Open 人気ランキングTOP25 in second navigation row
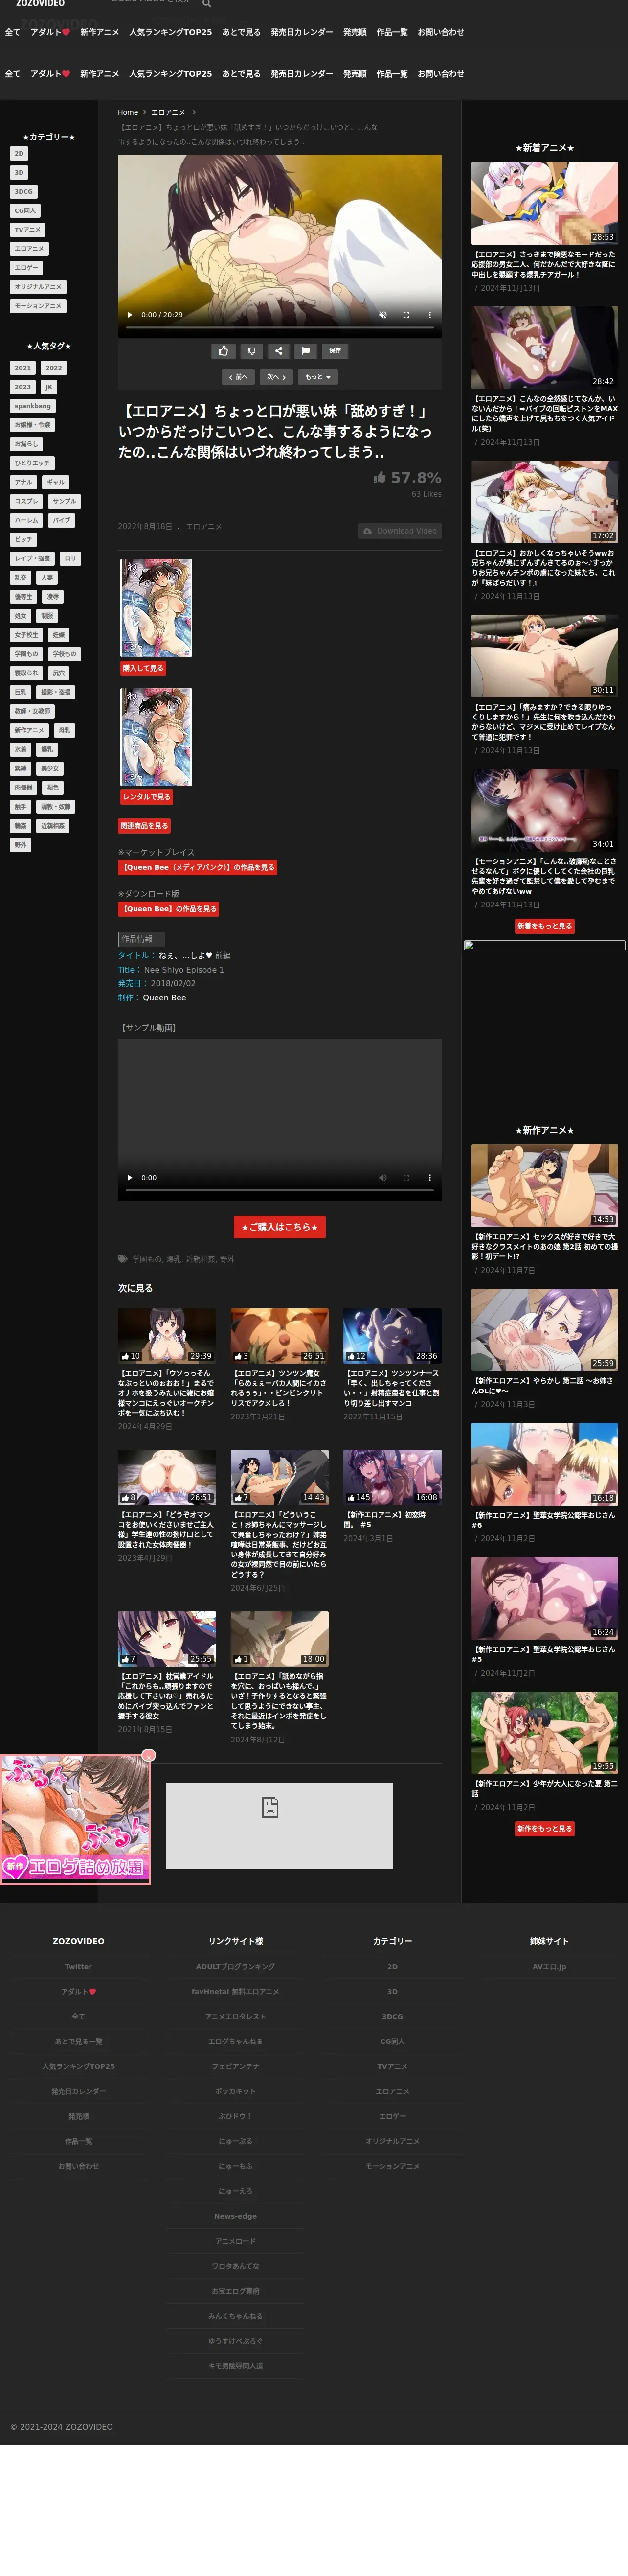This screenshot has width=628, height=2576. pos(170,74)
